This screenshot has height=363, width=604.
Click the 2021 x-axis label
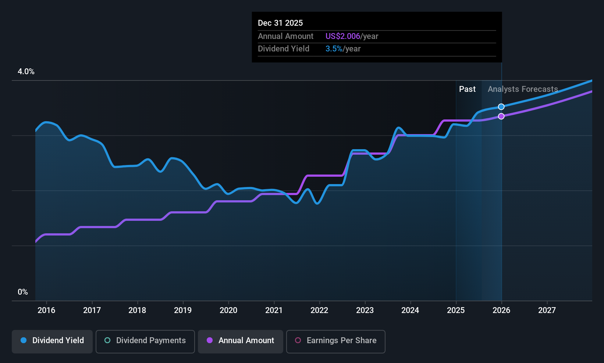(x=274, y=310)
